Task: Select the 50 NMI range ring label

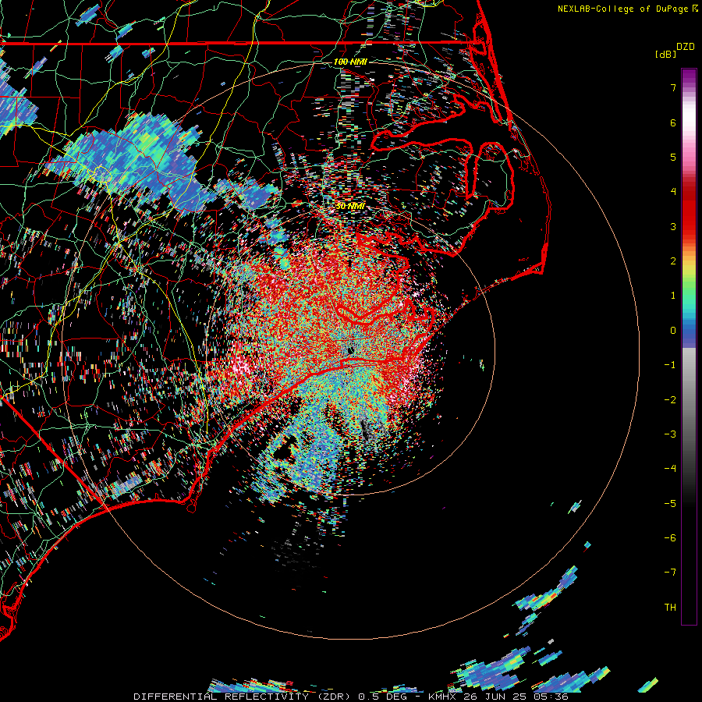Action: pos(350,206)
